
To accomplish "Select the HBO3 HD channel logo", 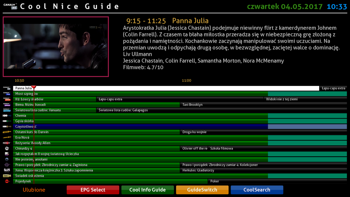I will [x=7, y=127].
